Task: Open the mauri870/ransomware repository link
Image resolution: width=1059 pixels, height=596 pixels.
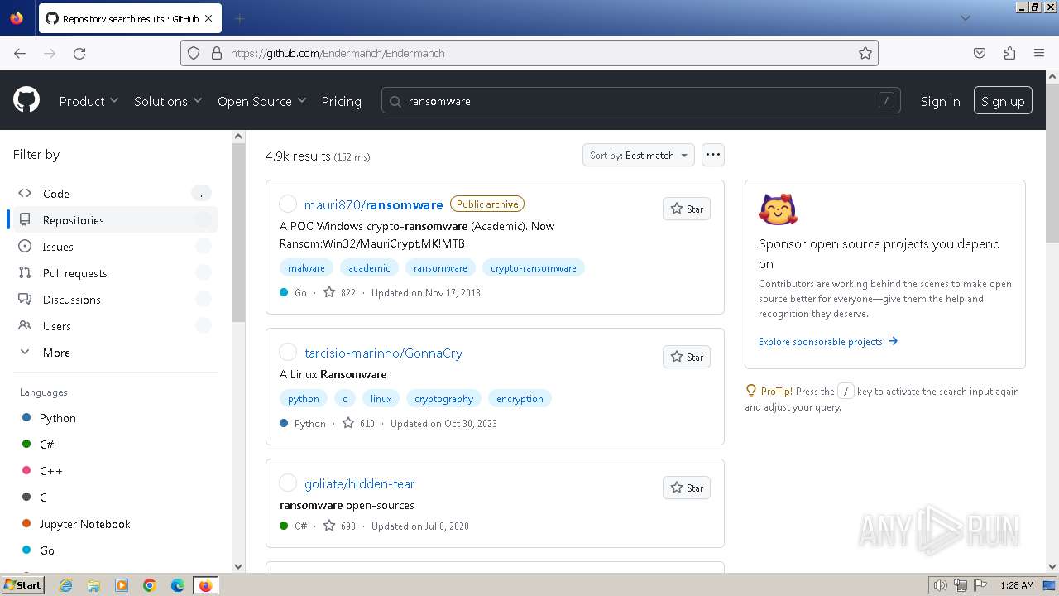Action: coord(373,204)
